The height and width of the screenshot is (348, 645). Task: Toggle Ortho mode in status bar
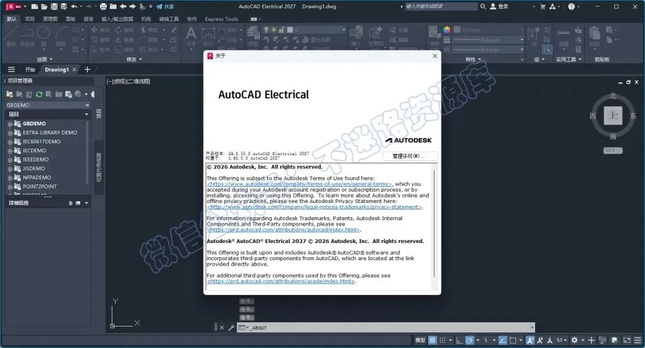coord(459,340)
